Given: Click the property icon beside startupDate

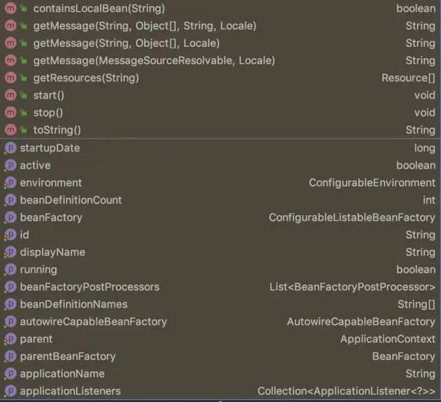Looking at the screenshot, I should tap(10, 148).
